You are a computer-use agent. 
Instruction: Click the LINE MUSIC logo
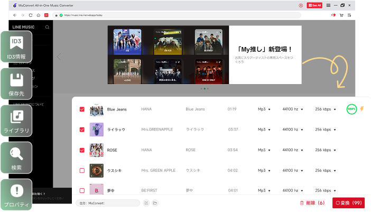pyautogui.click(x=23, y=27)
